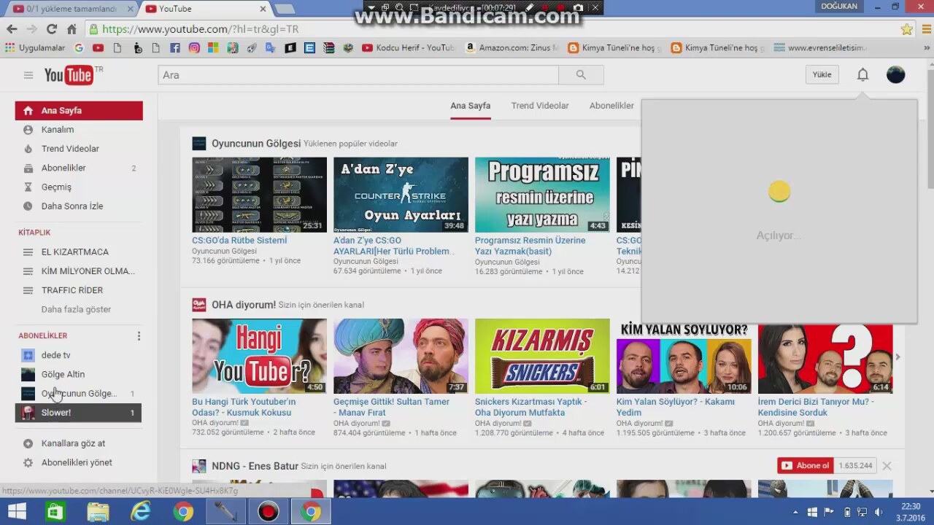The image size is (934, 525).
Task: Reload the page
Action: tap(51, 29)
